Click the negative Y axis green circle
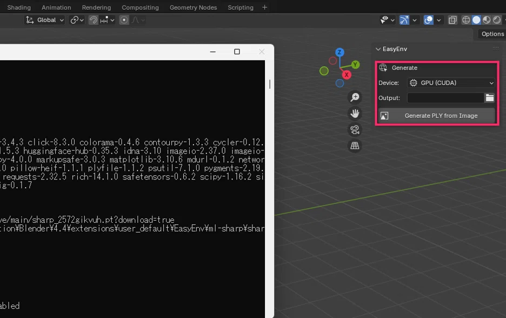Viewport: 506px width, 318px height. click(x=324, y=71)
